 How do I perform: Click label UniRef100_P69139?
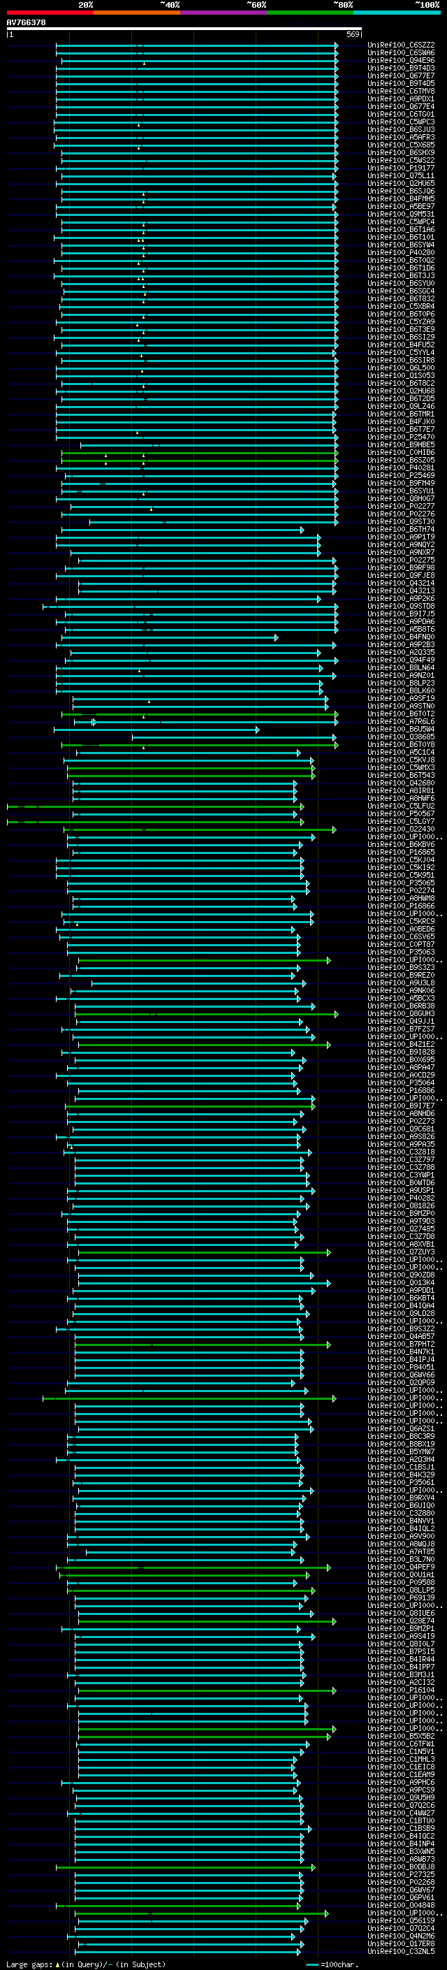pyautogui.click(x=401, y=1598)
